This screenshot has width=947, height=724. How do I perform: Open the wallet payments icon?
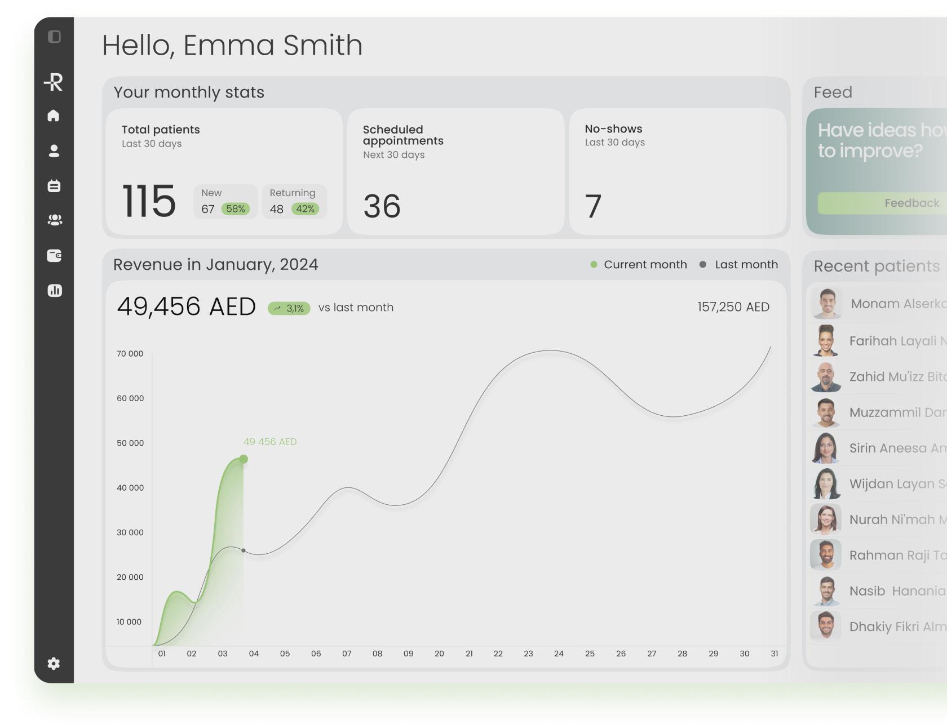[x=54, y=255]
